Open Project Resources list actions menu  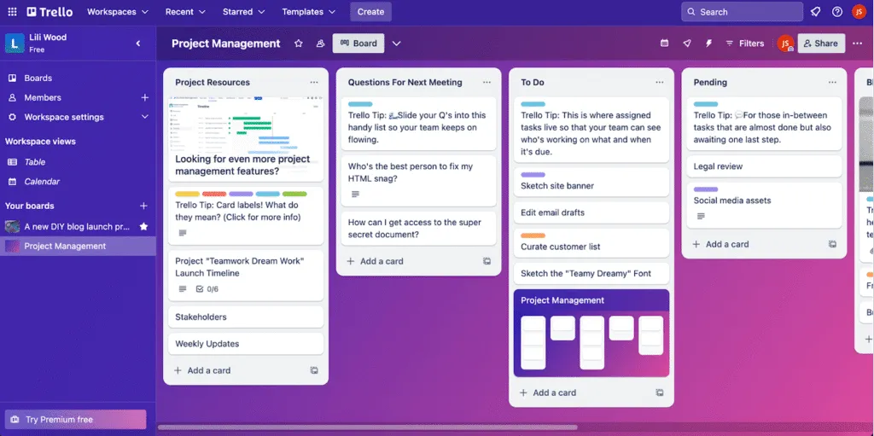(x=314, y=82)
